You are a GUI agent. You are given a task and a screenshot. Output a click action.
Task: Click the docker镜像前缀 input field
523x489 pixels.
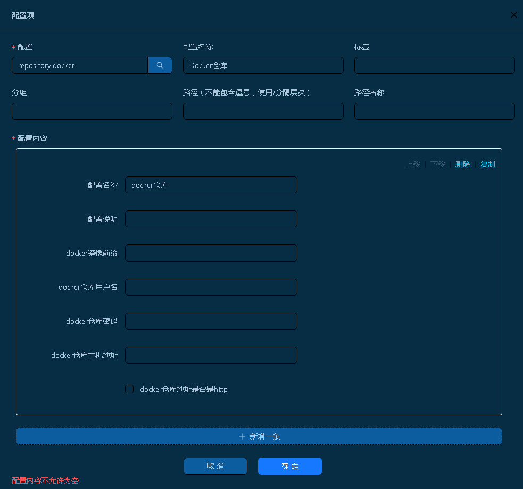[211, 253]
